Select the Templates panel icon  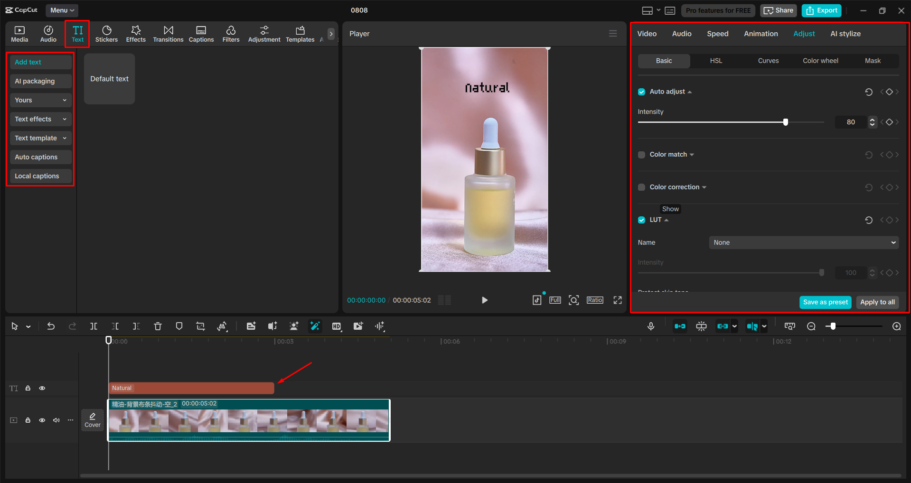[300, 33]
